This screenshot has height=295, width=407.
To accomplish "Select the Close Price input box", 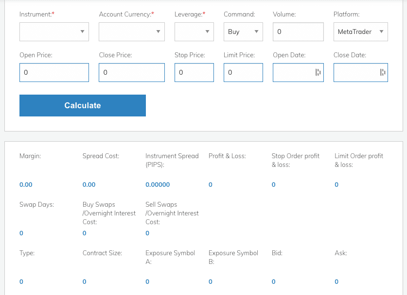I will tap(131, 72).
